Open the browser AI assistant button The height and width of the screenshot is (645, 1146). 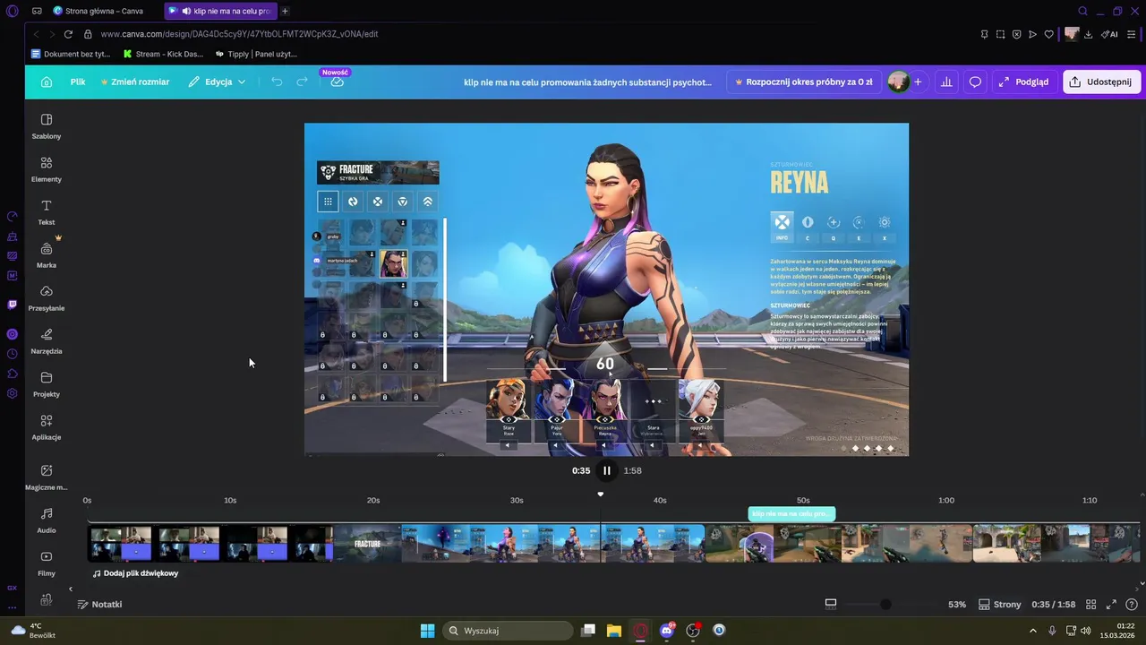[x=1109, y=34]
